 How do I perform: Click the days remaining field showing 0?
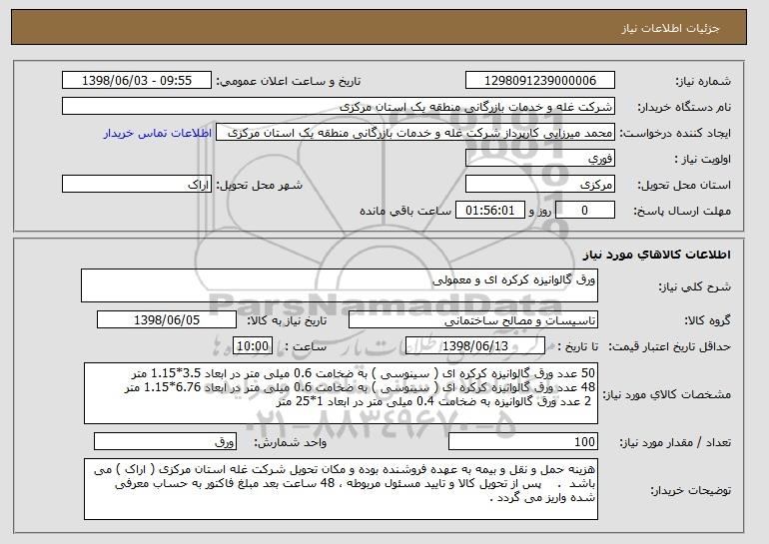[x=584, y=211]
